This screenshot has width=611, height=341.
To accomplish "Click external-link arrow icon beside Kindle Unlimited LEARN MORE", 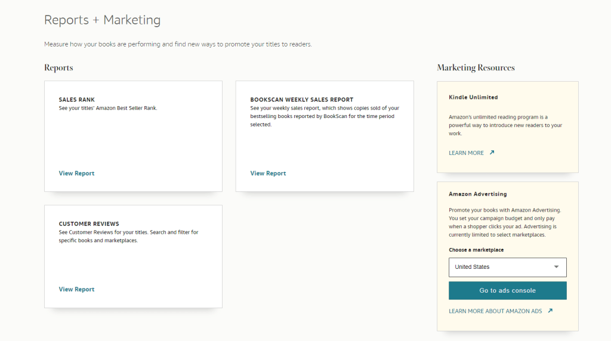I will (492, 153).
